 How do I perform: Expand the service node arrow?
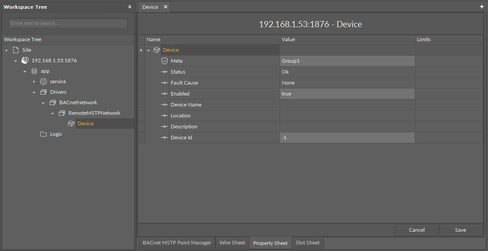click(x=34, y=82)
